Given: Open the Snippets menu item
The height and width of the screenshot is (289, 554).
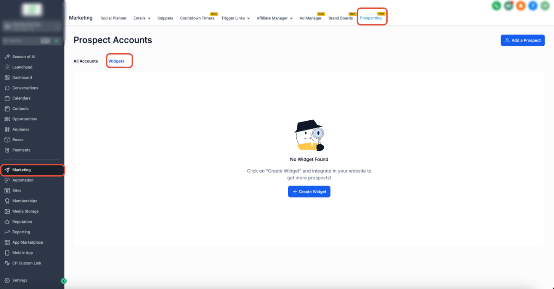Looking at the screenshot, I should pos(165,18).
